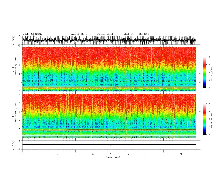Click the ch.2 colorbar log(PSD) label
Screen dimensions: 224x173
click(x=212, y=120)
